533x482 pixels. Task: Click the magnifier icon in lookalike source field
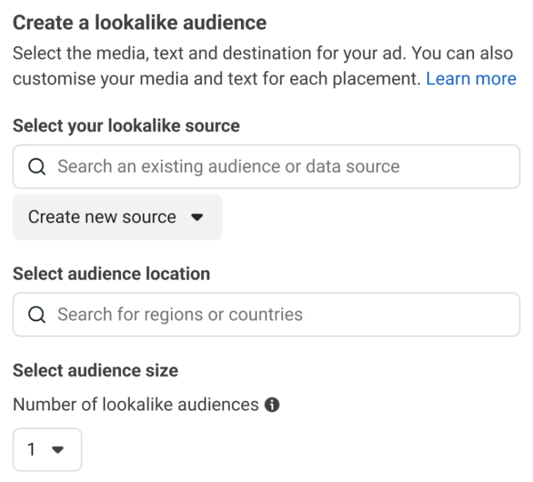(x=37, y=167)
